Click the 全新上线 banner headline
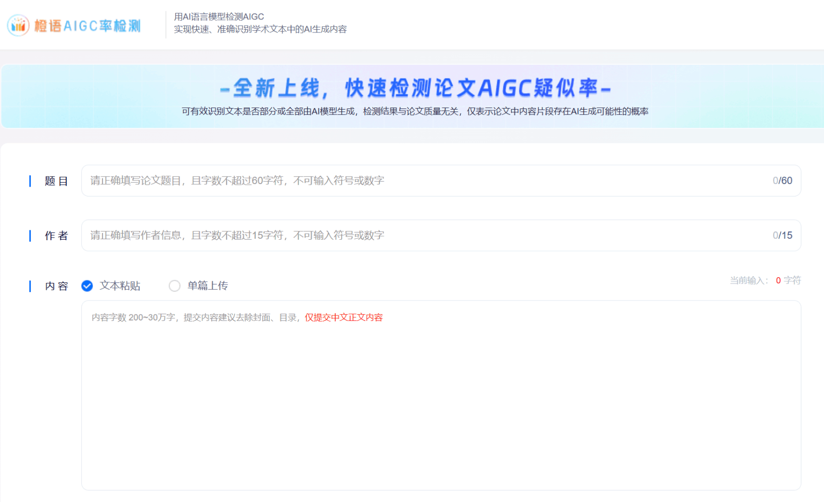This screenshot has width=824, height=502. tap(415, 88)
